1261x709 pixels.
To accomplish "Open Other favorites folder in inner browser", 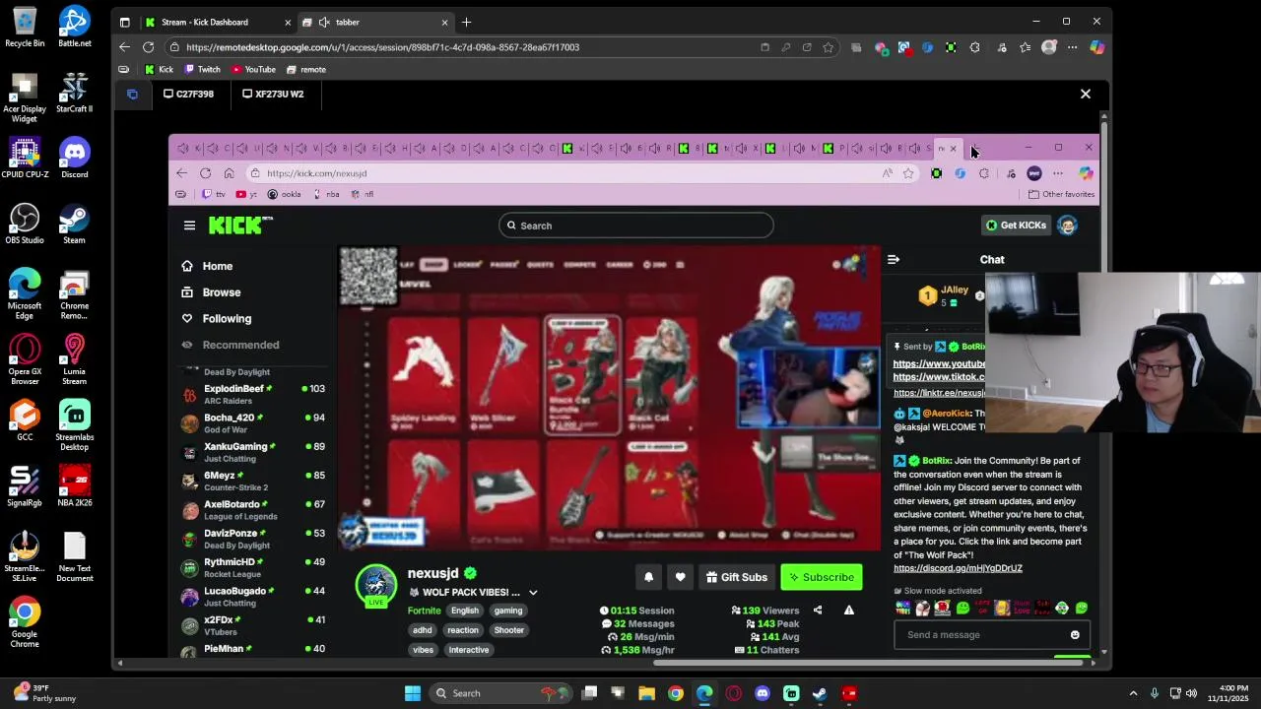I will pyautogui.click(x=1061, y=195).
